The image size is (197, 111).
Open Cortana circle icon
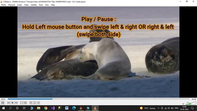(x=17, y=108)
